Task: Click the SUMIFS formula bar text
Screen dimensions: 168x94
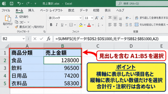Action: (x=107, y=39)
